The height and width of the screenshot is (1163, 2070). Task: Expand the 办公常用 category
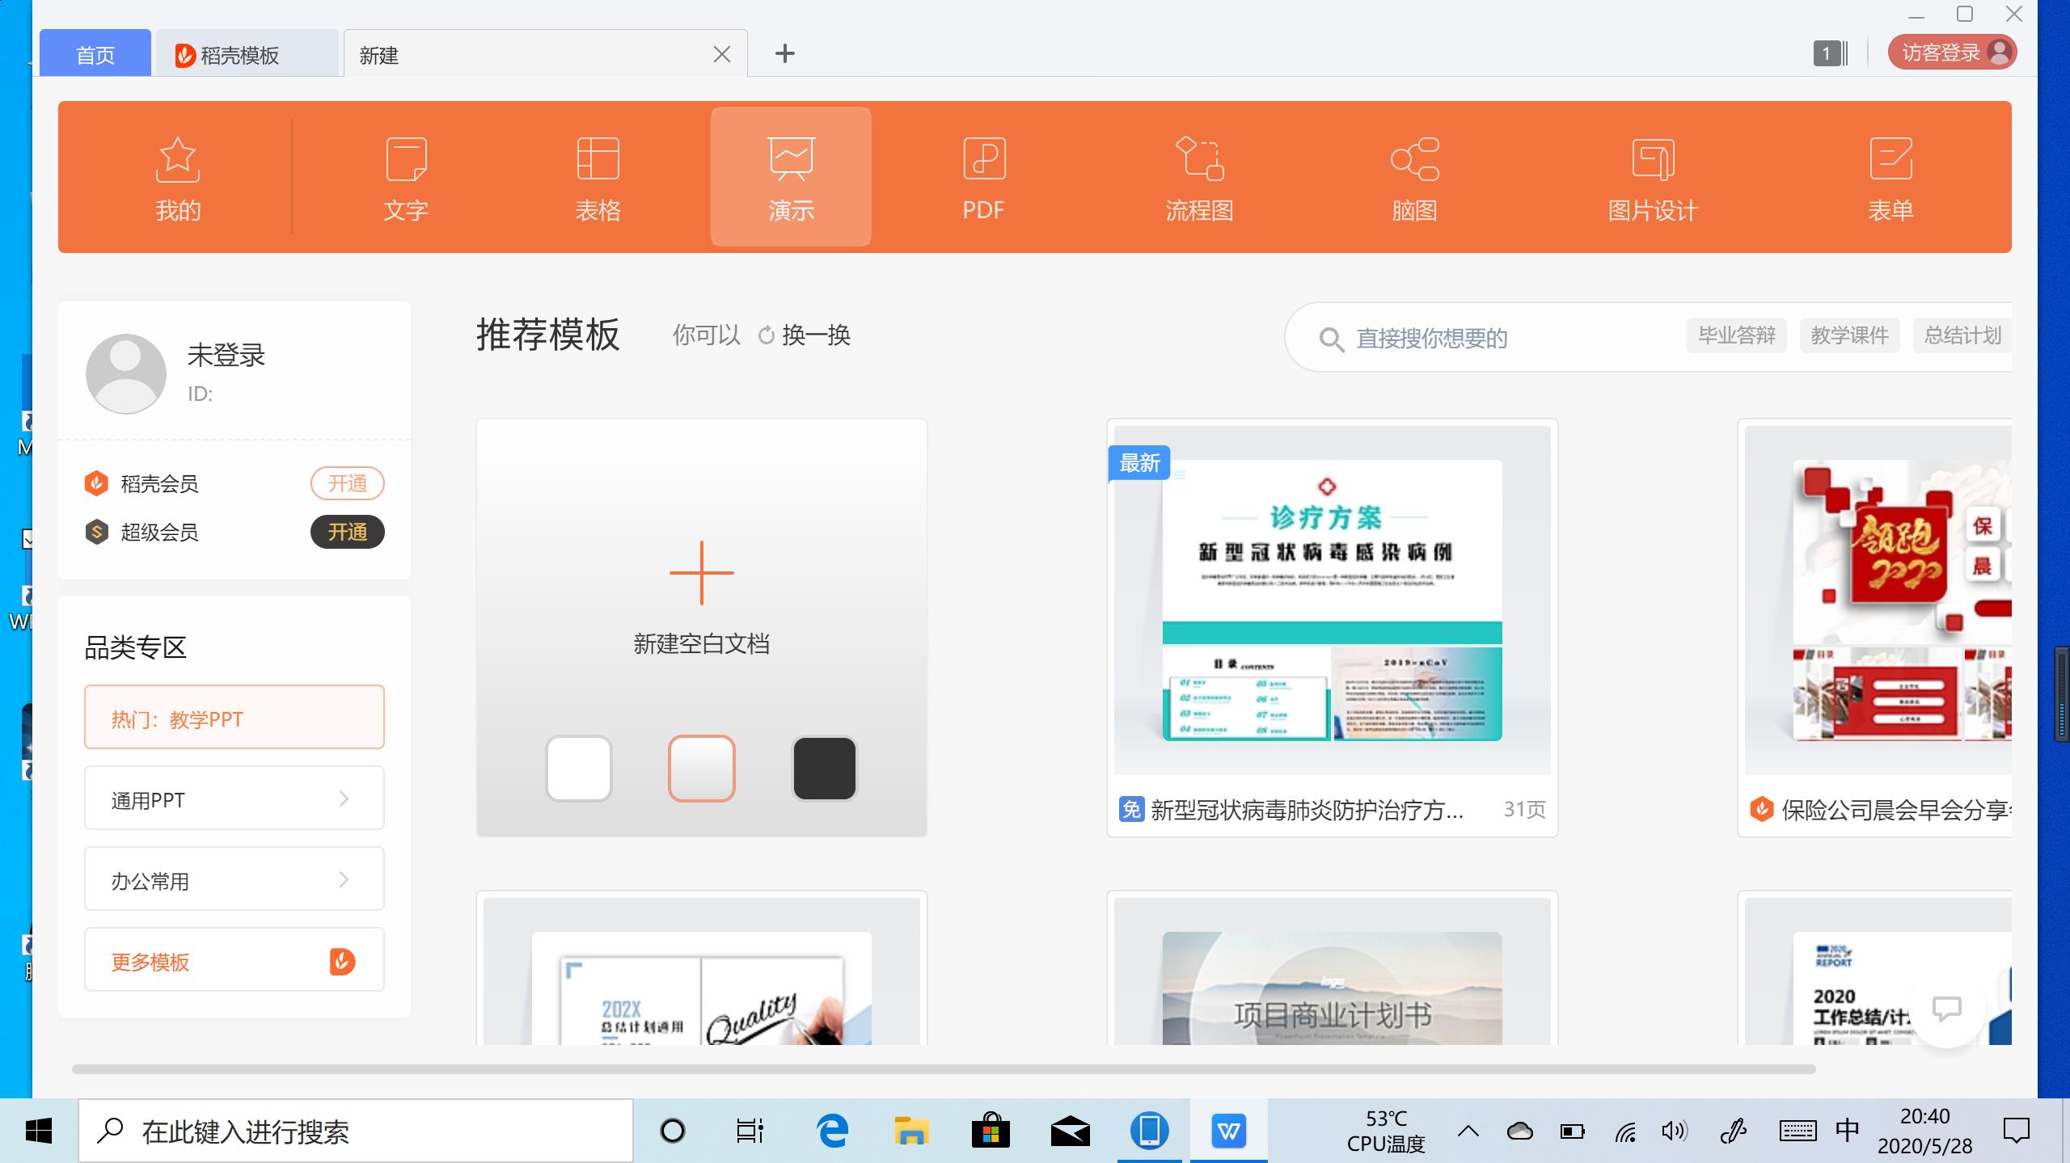[x=234, y=879]
